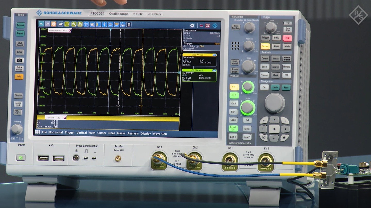Close the Cursor Results 1 tab

(x=64, y=118)
